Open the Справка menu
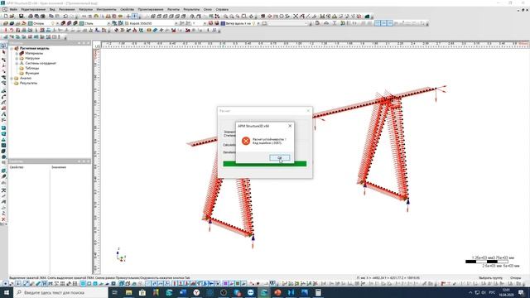 click(x=222, y=9)
